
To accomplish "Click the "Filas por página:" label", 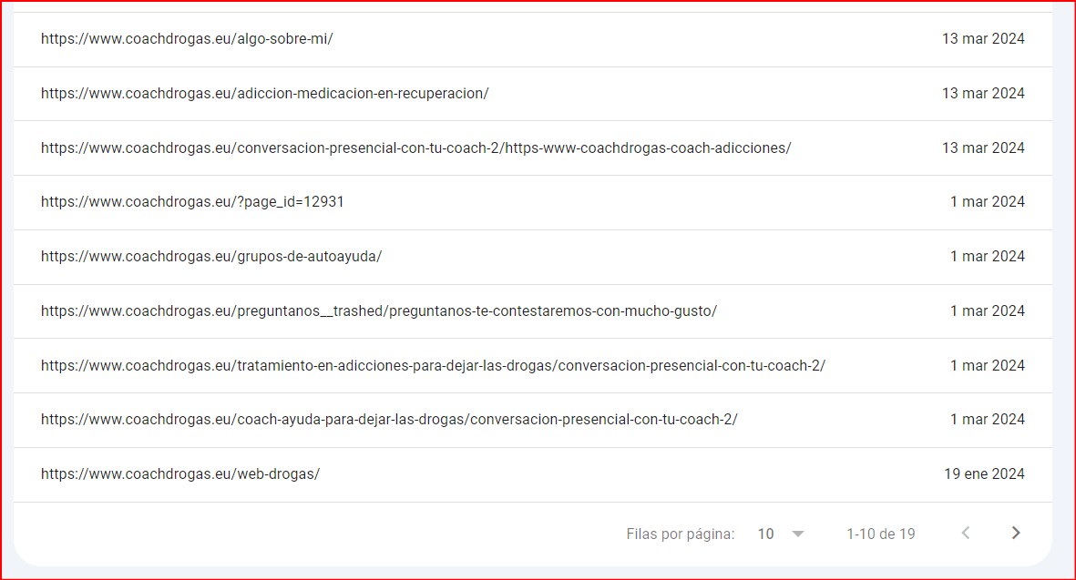I will pos(680,534).
